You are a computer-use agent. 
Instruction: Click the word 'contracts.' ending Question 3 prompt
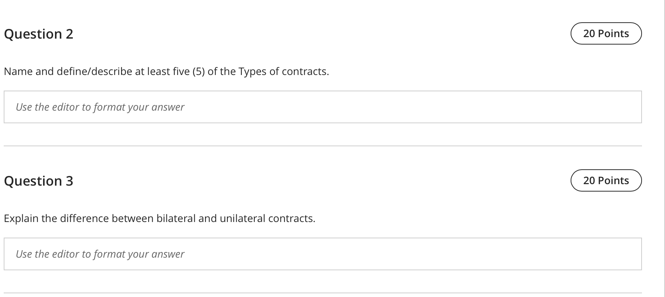292,218
